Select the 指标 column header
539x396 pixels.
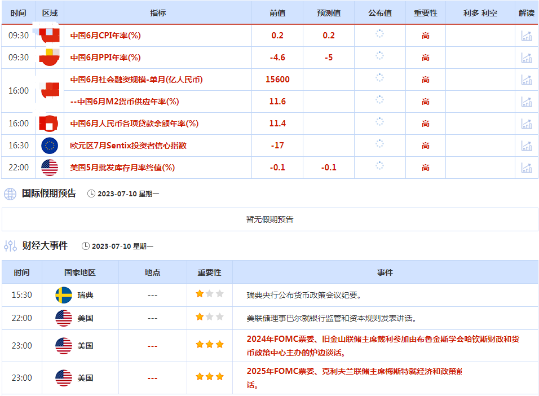point(158,13)
